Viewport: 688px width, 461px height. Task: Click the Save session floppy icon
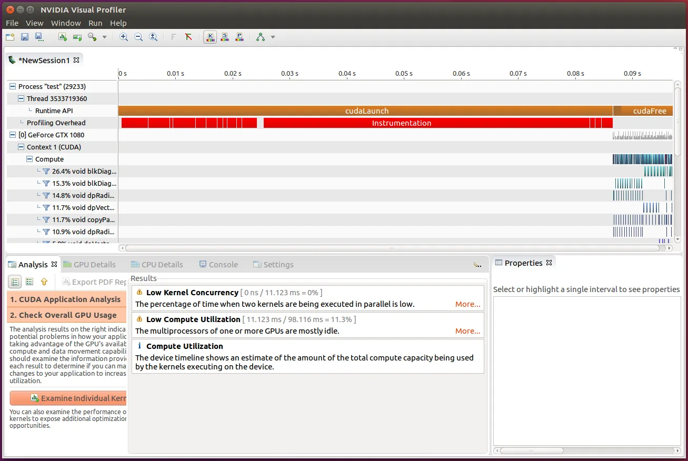tap(24, 37)
